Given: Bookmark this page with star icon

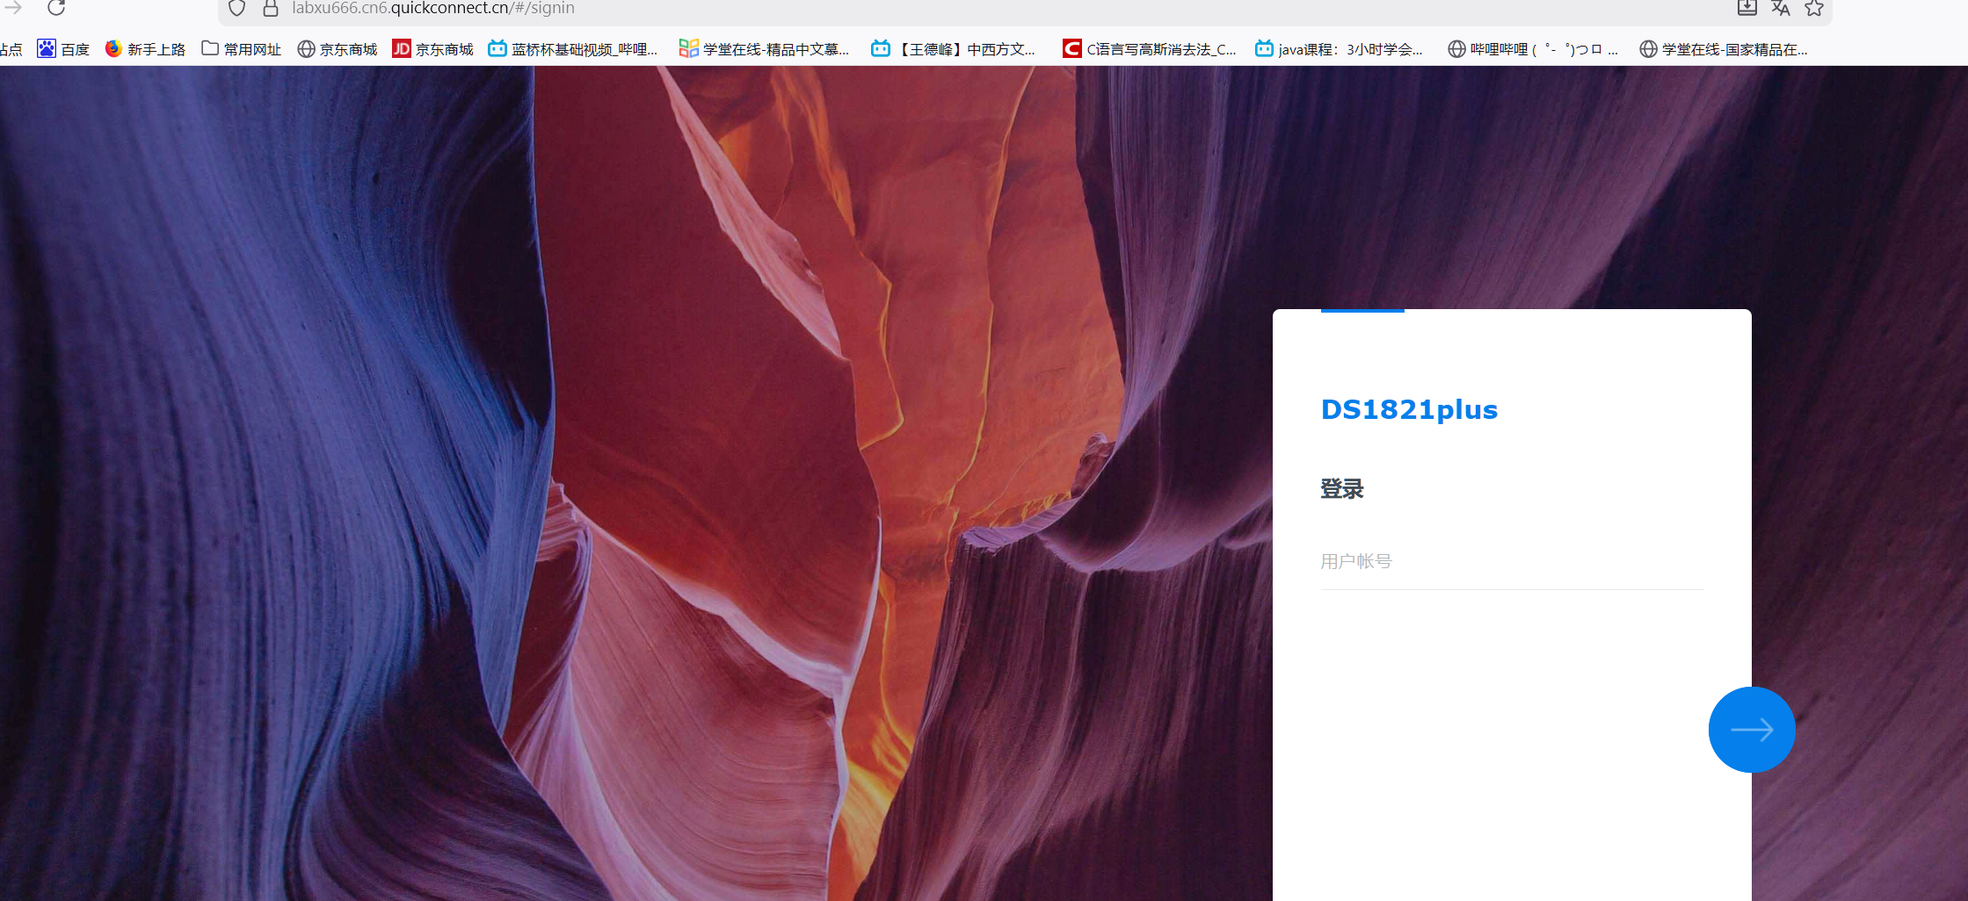Looking at the screenshot, I should pyautogui.click(x=1814, y=8).
